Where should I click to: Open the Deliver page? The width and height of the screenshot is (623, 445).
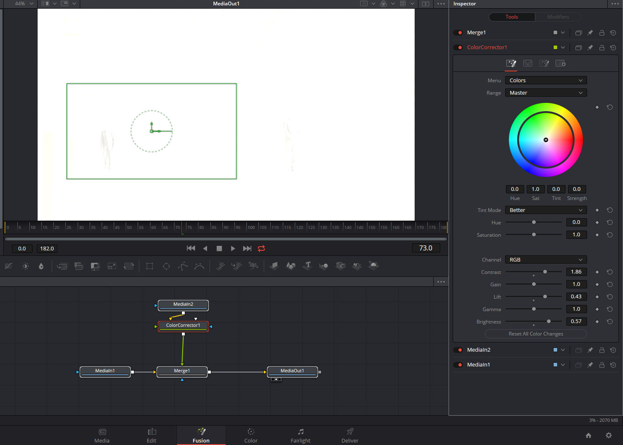click(x=350, y=435)
